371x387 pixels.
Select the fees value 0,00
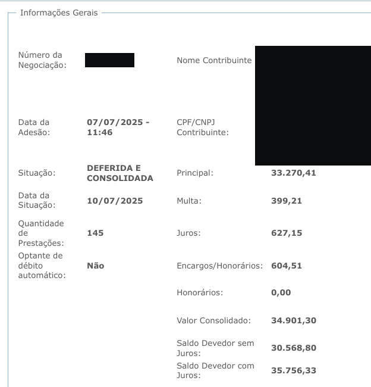tap(281, 292)
